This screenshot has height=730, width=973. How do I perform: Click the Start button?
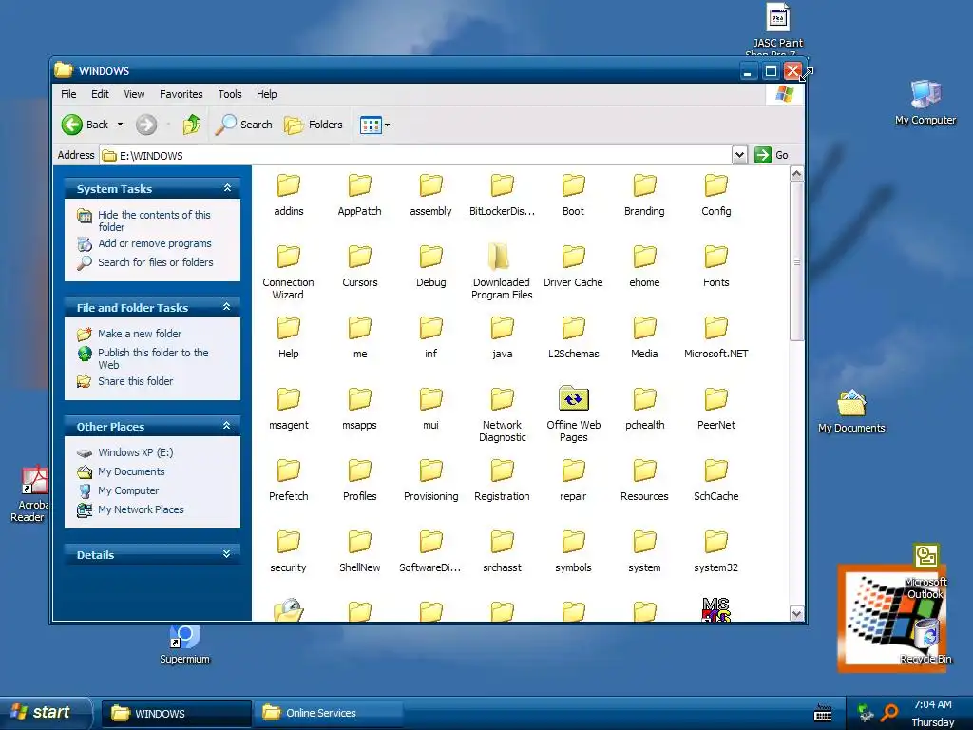point(45,713)
